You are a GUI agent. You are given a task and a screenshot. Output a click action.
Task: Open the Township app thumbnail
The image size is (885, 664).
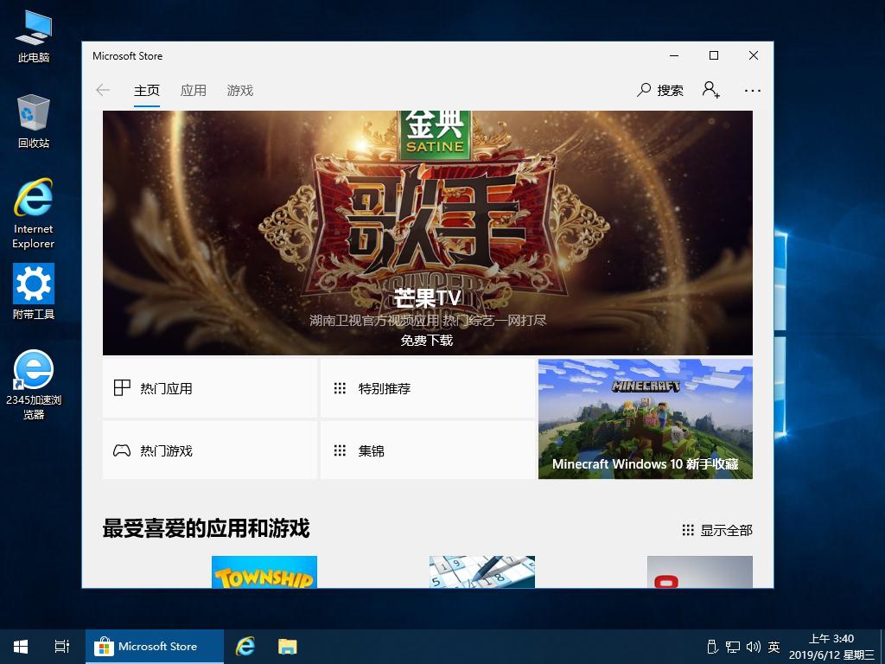264,572
